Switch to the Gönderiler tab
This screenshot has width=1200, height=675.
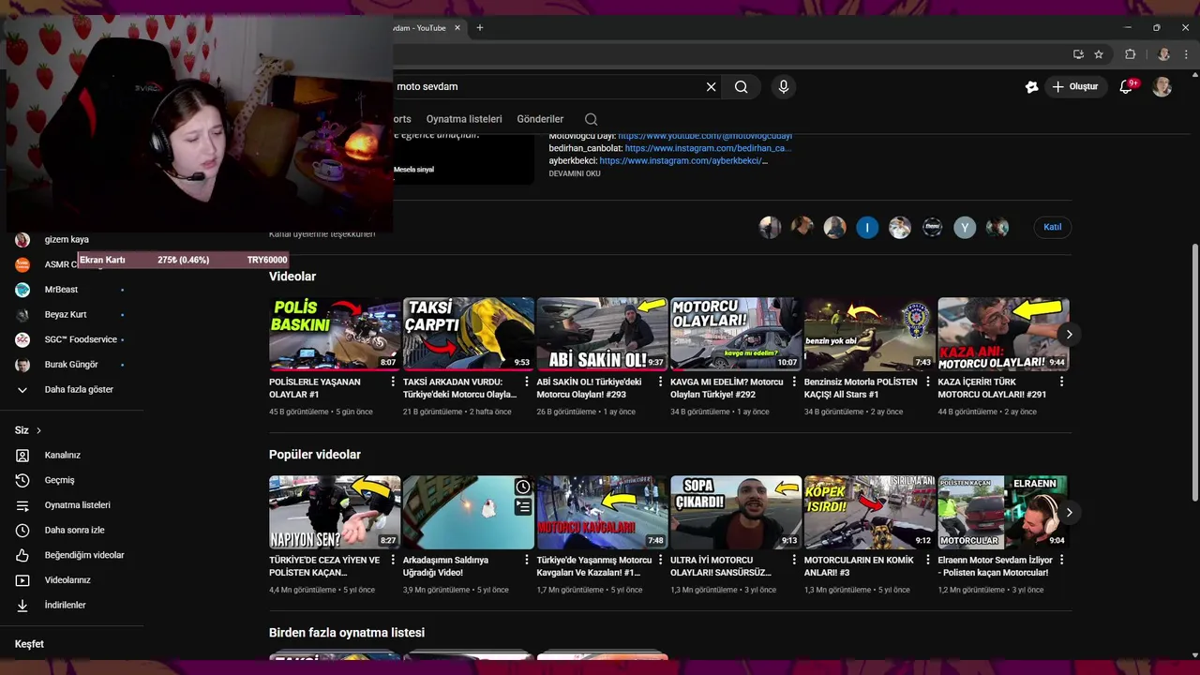coord(540,119)
